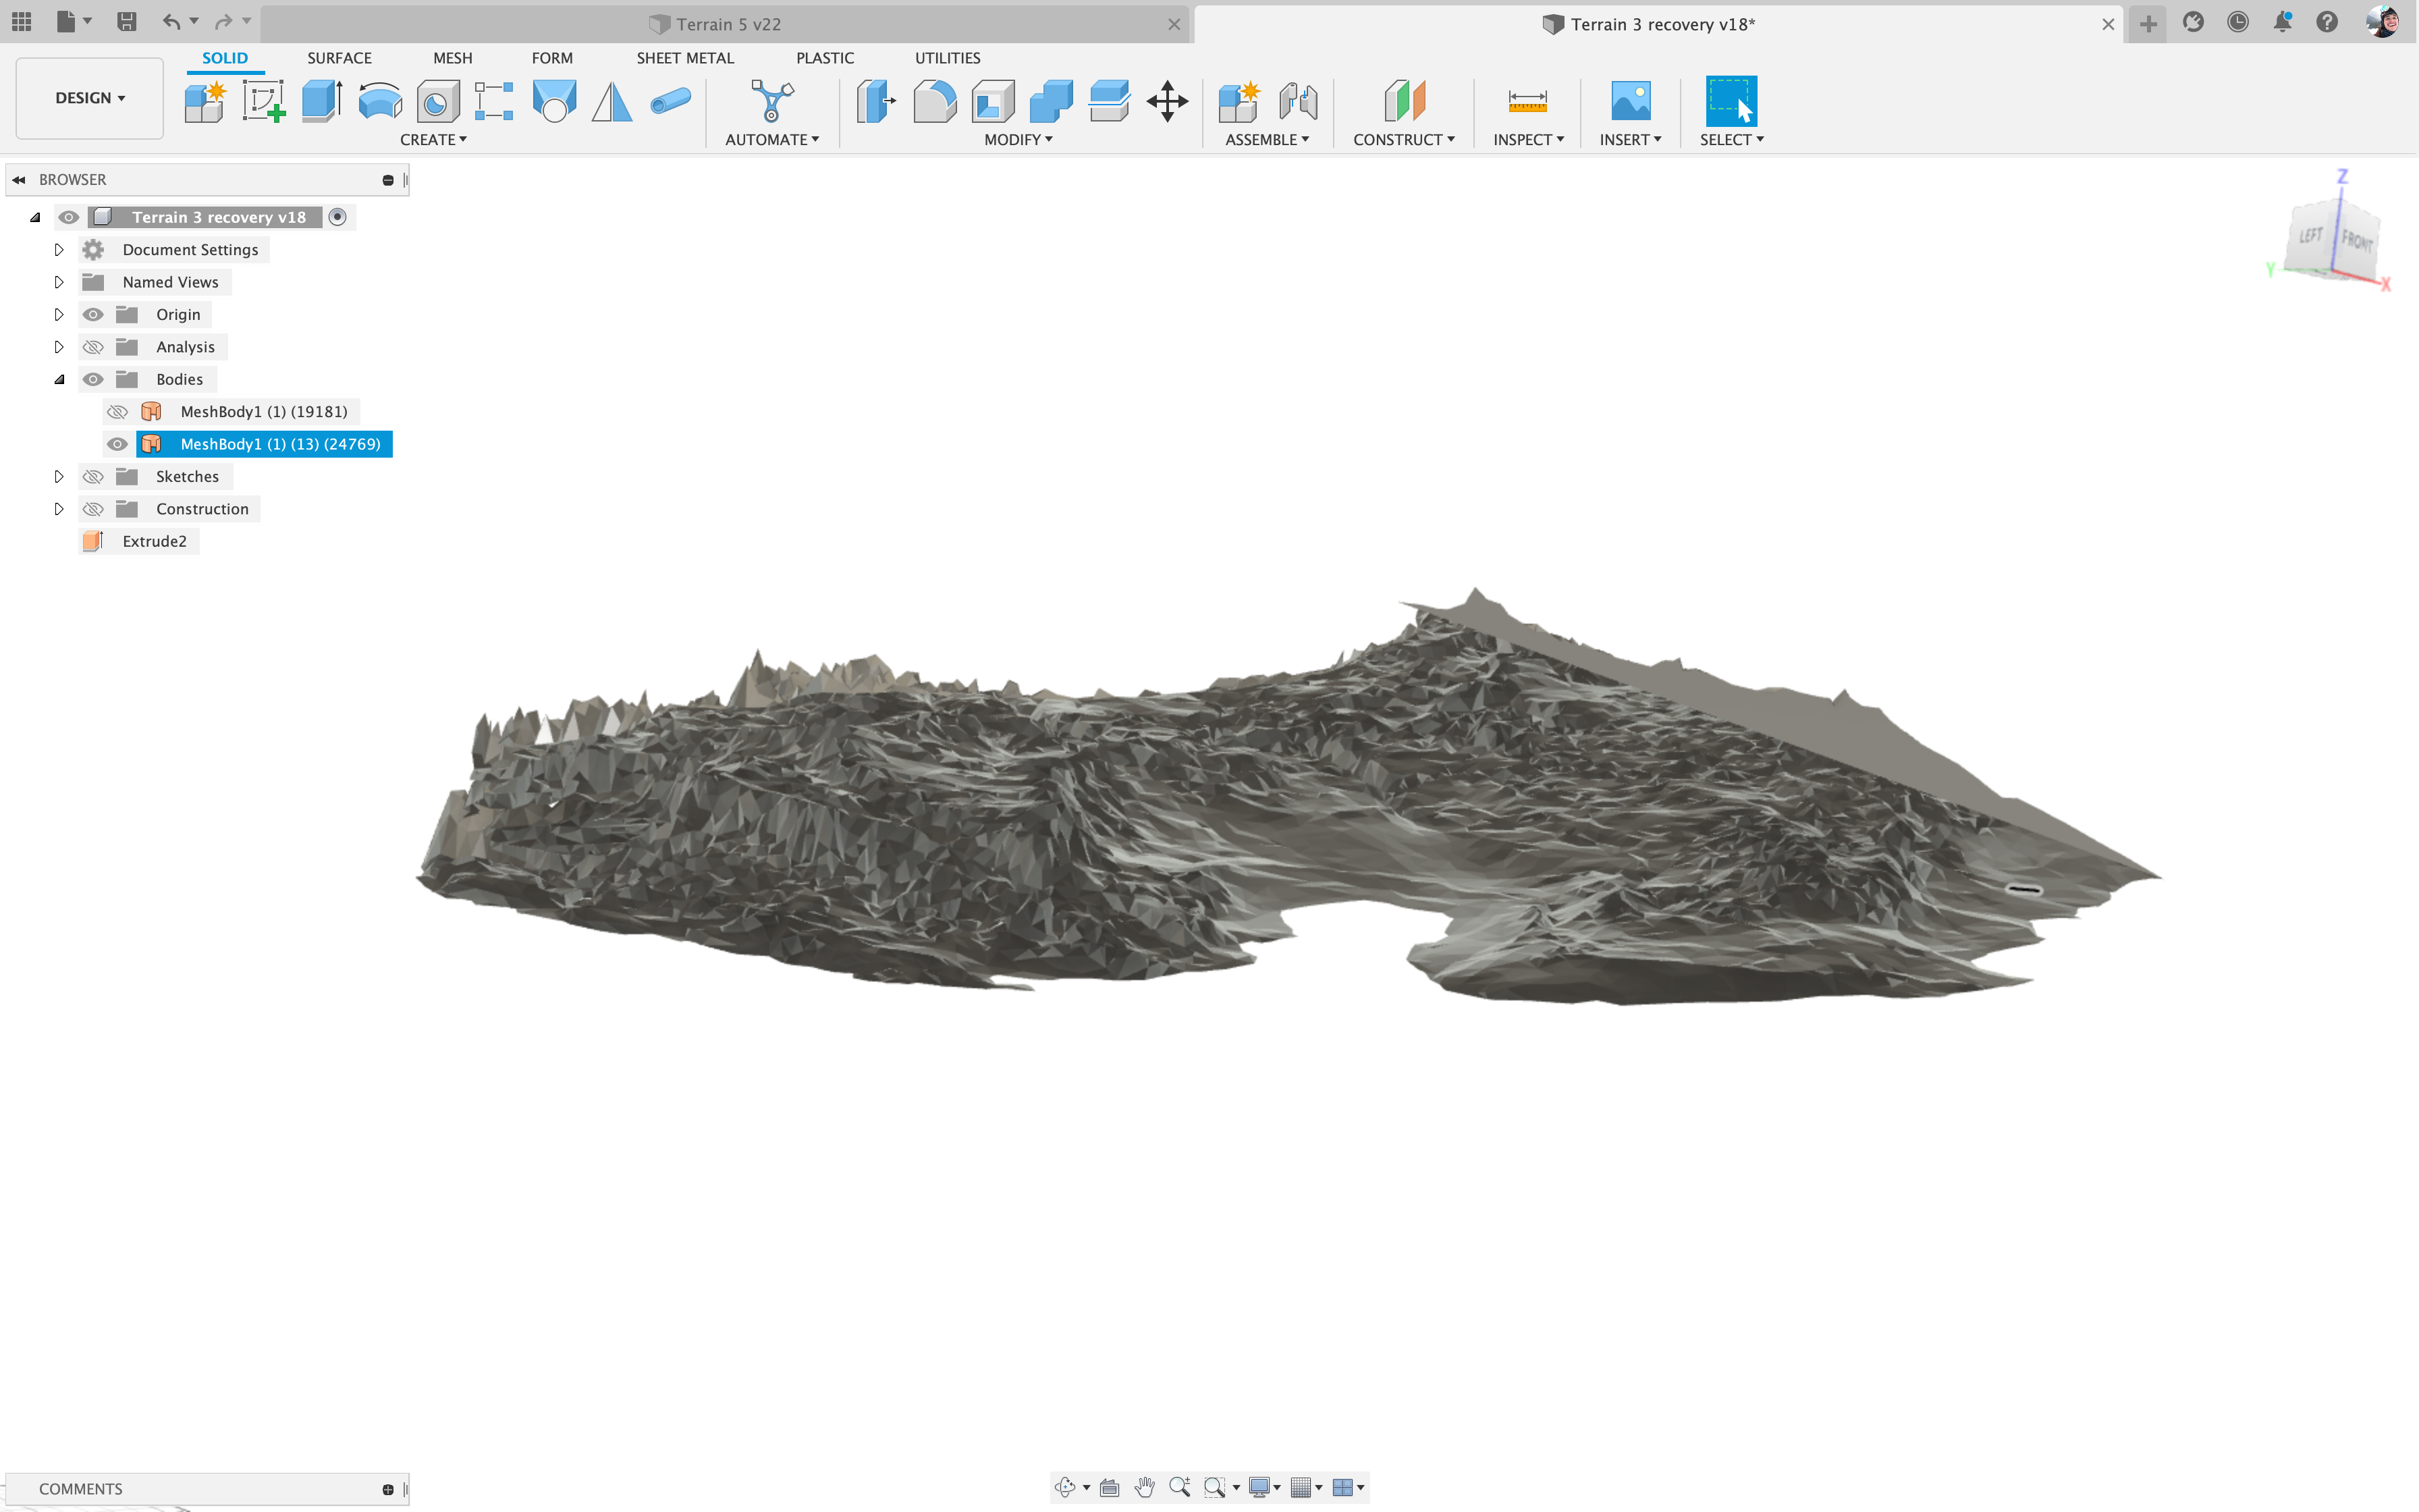Toggle visibility of the Bodies folder
Viewport: 2419px width, 1512px height.
tap(93, 379)
